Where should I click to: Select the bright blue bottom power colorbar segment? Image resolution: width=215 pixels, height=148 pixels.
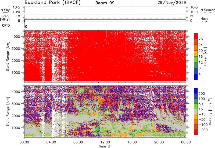point(196,77)
